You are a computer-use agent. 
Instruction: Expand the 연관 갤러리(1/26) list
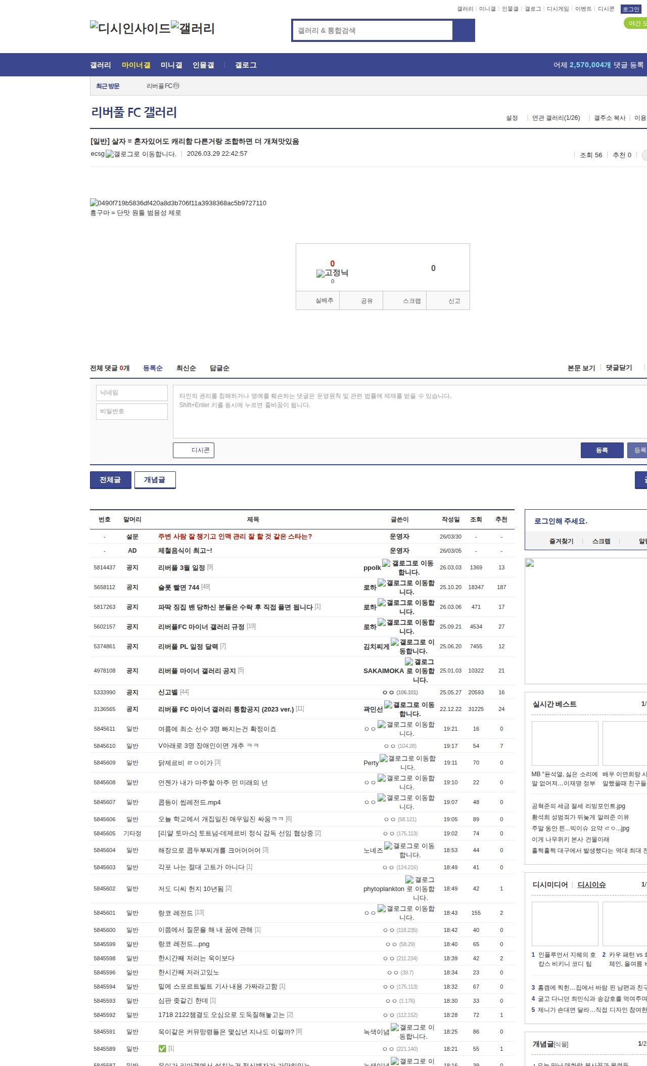[556, 118]
